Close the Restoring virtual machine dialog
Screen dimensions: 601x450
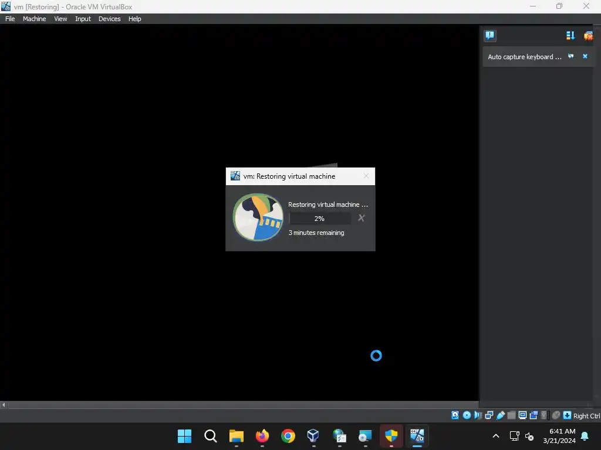pyautogui.click(x=366, y=176)
